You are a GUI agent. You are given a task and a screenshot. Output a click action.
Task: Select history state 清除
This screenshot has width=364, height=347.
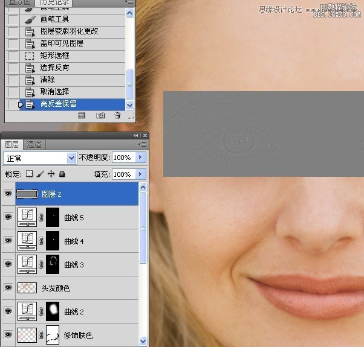pyautogui.click(x=73, y=80)
